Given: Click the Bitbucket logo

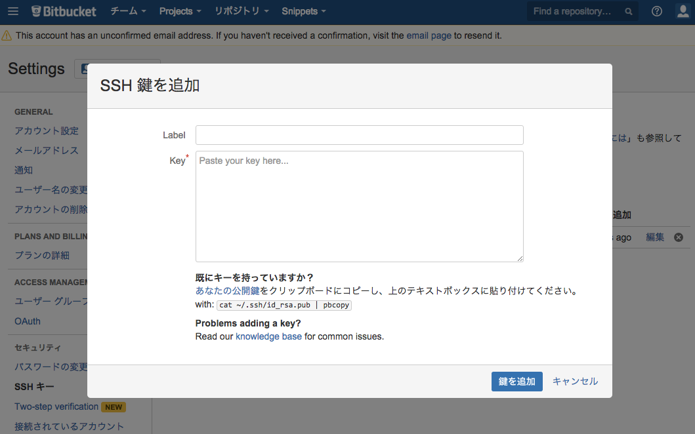Looking at the screenshot, I should pyautogui.click(x=63, y=10).
